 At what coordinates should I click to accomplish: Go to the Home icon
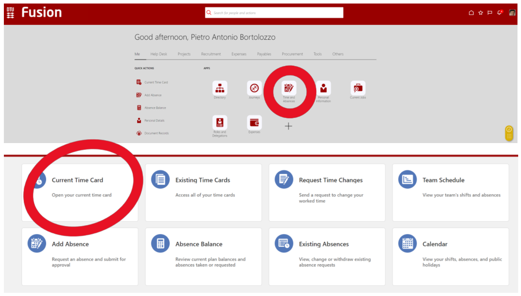tap(471, 13)
